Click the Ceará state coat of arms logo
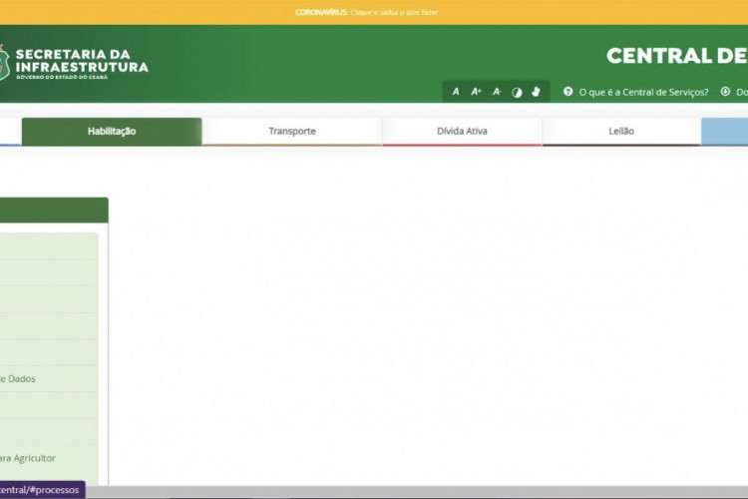 tap(4, 61)
